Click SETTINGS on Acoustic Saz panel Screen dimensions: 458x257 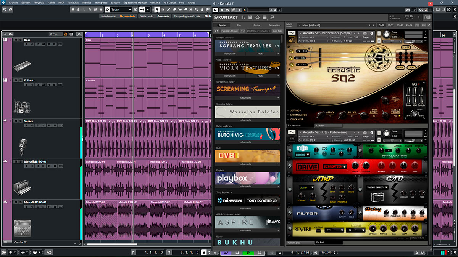295,110
